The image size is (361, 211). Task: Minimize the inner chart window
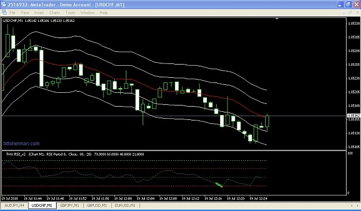tap(344, 13)
